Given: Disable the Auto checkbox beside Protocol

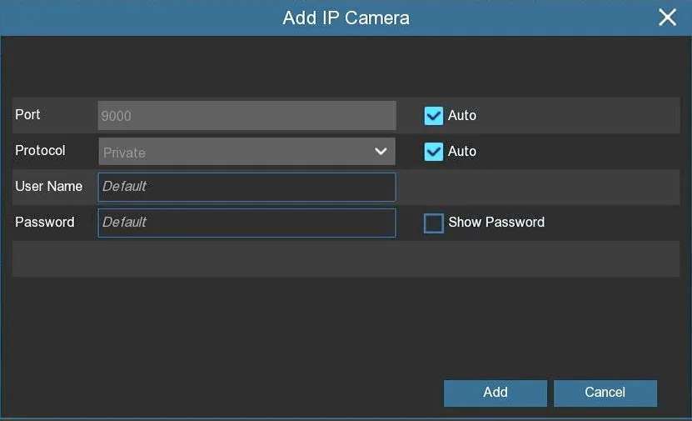Looking at the screenshot, I should point(433,152).
